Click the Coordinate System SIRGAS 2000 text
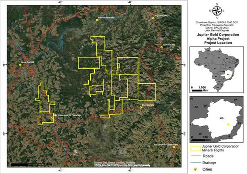Viewport: 247px width, 174px height. click(x=217, y=23)
